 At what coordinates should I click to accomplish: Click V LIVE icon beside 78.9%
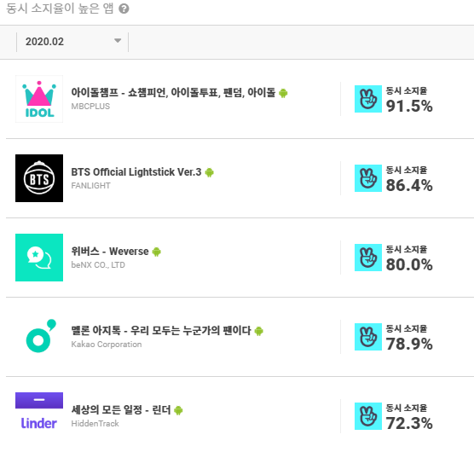(368, 337)
